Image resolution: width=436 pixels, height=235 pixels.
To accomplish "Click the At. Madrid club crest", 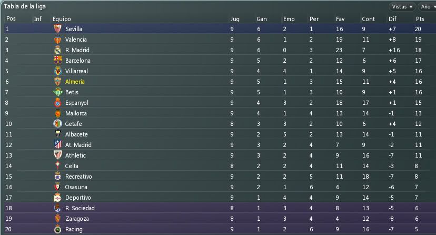I will [57, 144].
